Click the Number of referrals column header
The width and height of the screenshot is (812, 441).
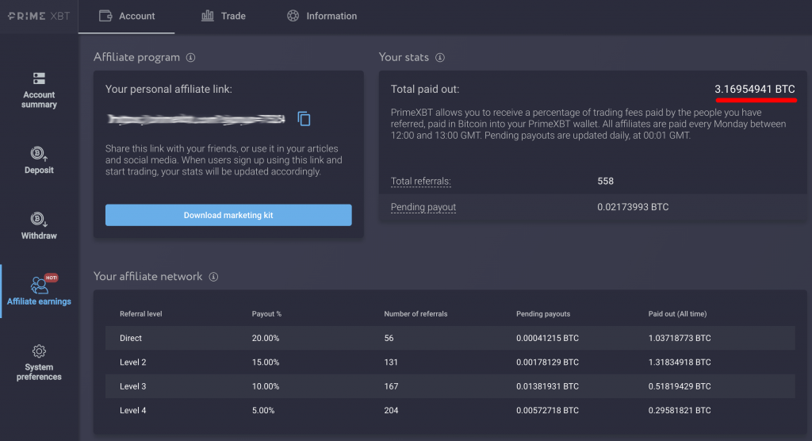tap(416, 314)
